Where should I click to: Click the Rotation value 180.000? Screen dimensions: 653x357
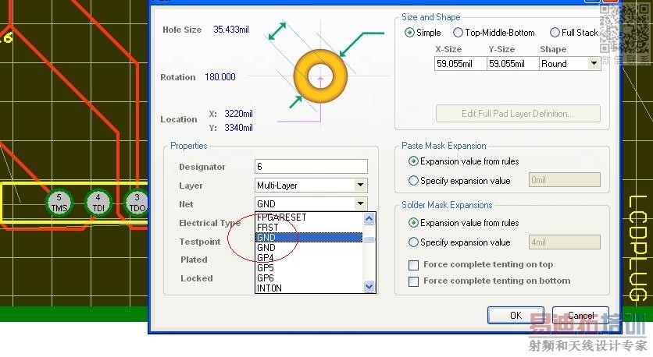click(220, 77)
